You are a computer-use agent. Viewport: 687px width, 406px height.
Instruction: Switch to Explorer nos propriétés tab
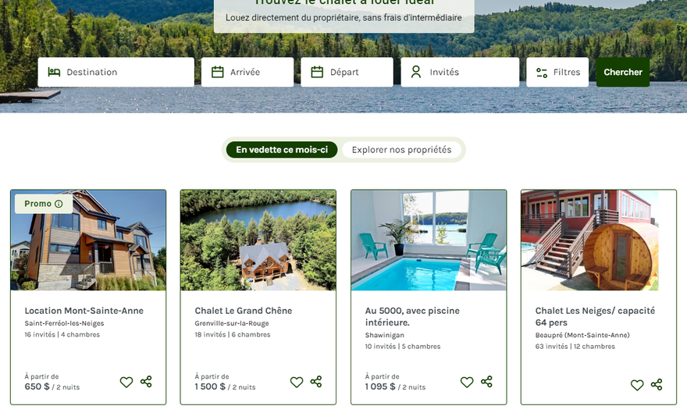[401, 150]
